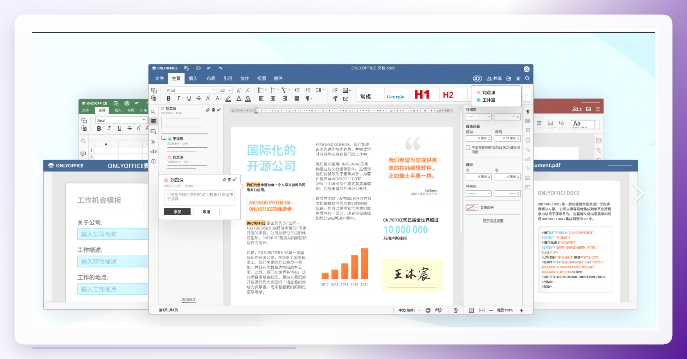The image size is (687, 359).
Task: Click the Print icon in the document title bar
Action: 198,68
